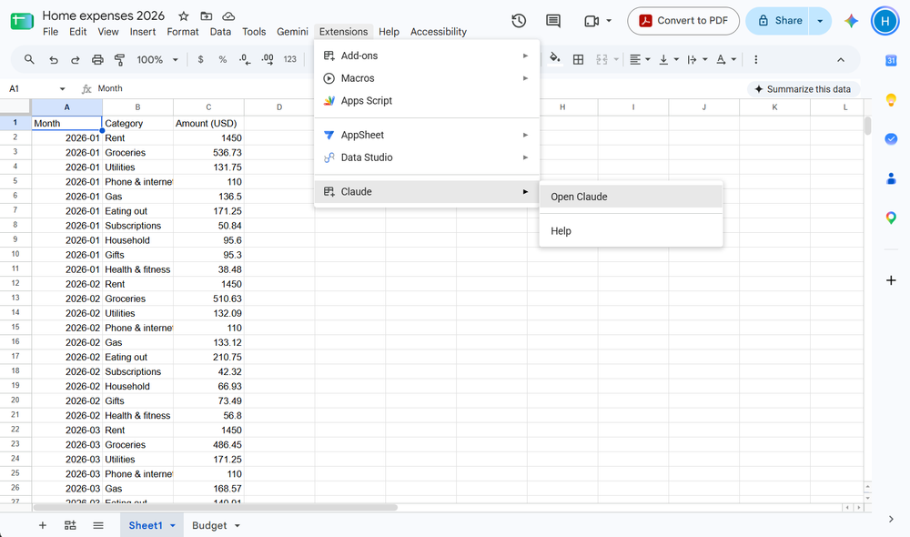Open the fill color tool
This screenshot has height=537, width=910.
[x=555, y=58]
